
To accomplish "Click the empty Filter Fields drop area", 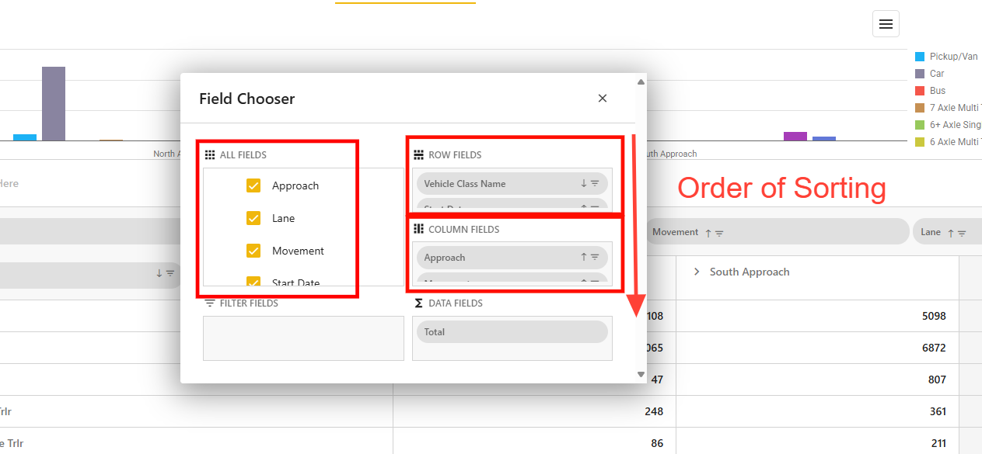I will coord(303,338).
